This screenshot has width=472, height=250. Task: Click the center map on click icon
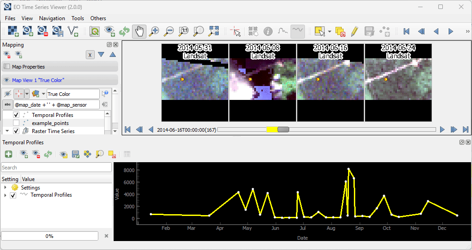pos(253,31)
